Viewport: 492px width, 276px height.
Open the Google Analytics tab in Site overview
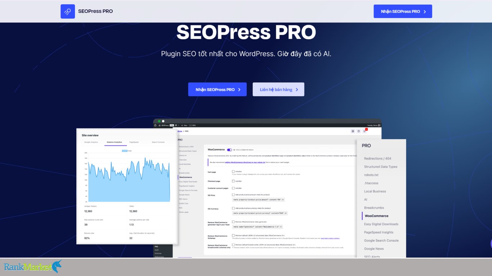tap(91, 142)
